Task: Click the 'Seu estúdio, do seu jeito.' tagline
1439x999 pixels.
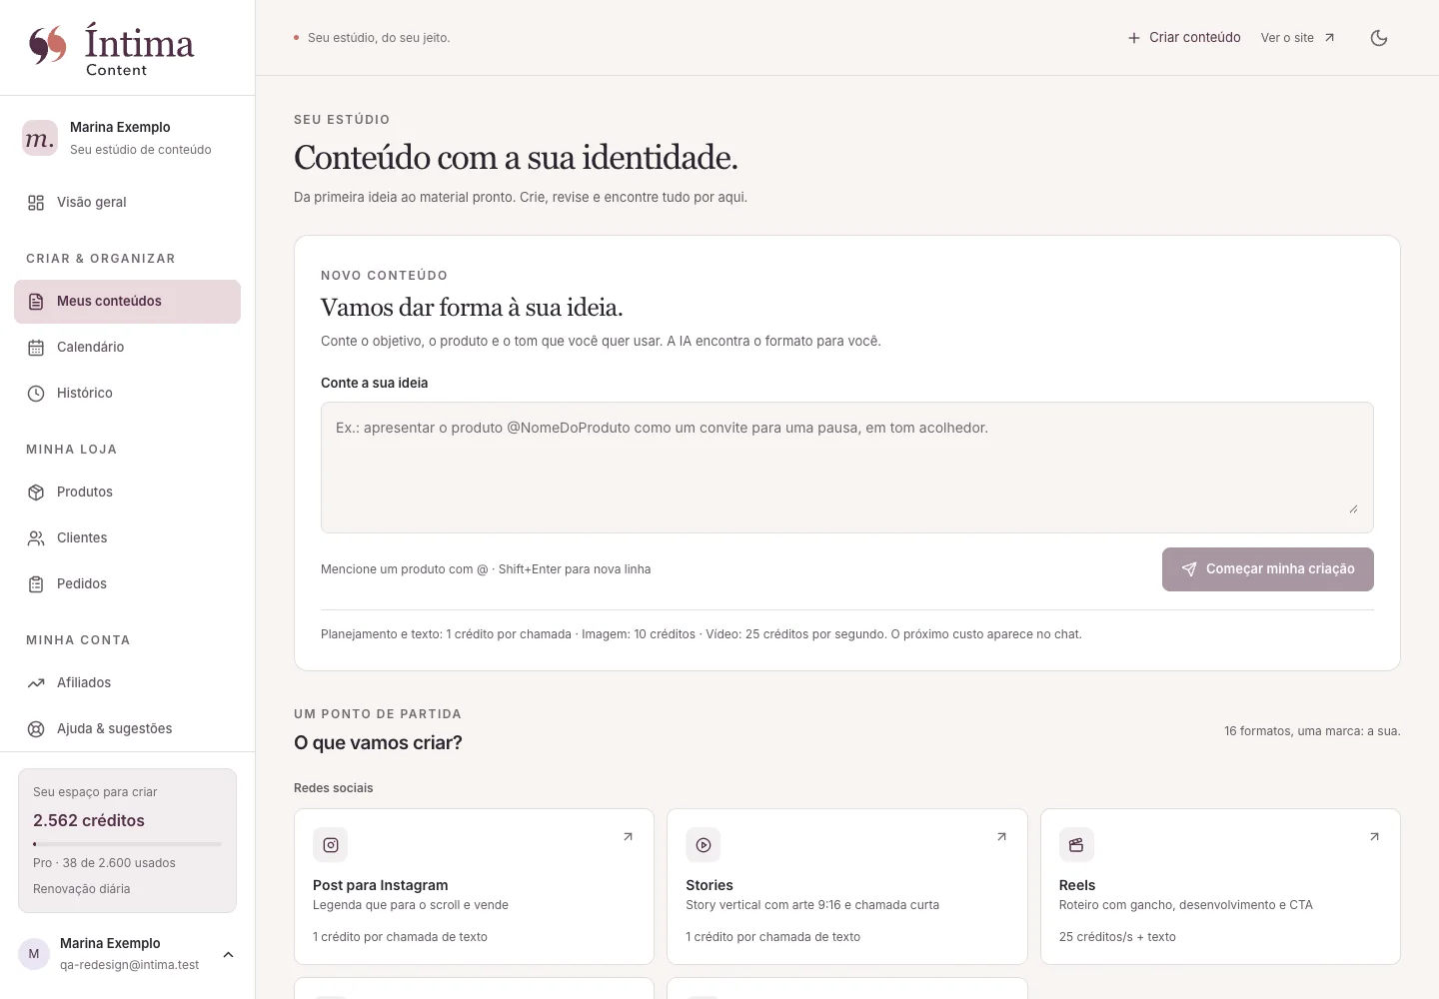Action: [379, 38]
